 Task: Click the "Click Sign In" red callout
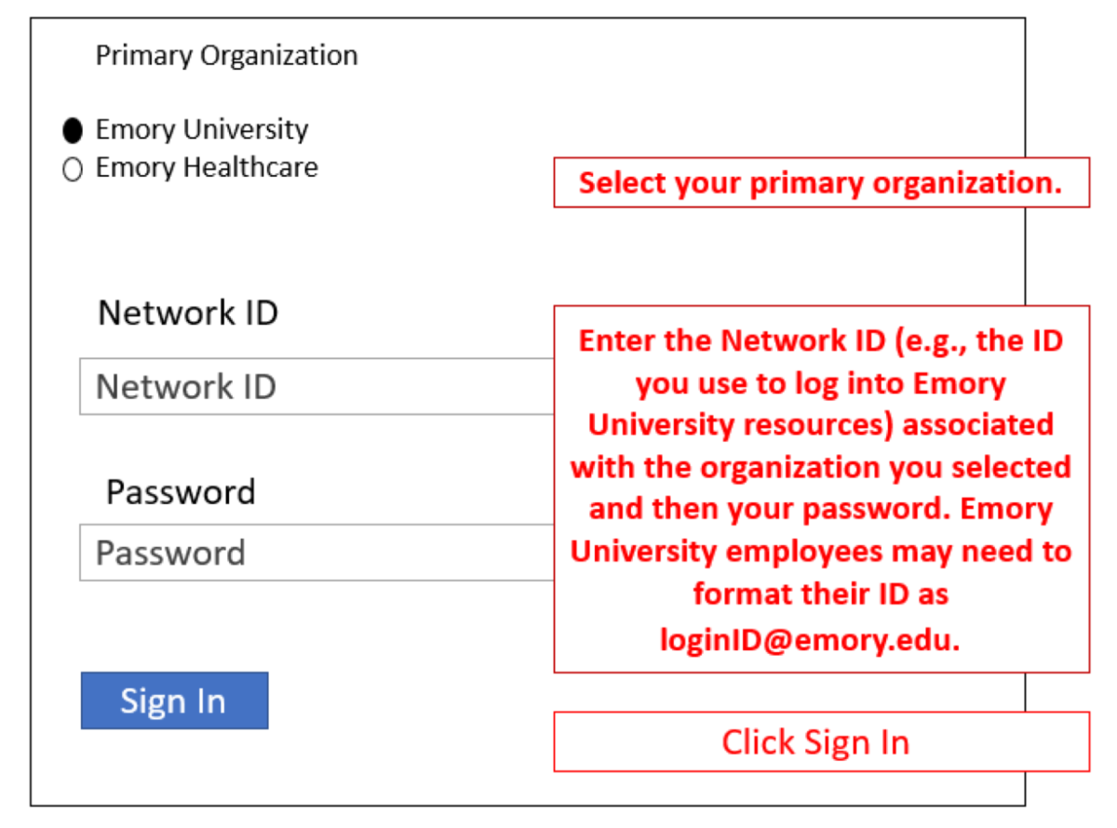click(815, 741)
